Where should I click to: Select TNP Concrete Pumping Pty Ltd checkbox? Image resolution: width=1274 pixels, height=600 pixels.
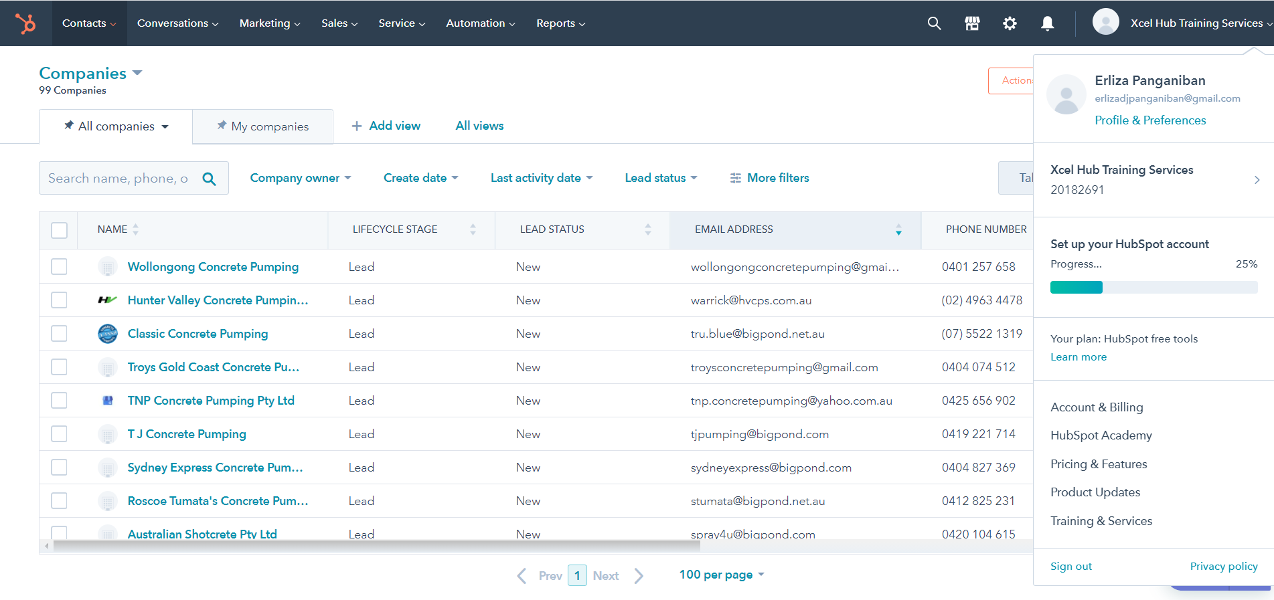(59, 400)
